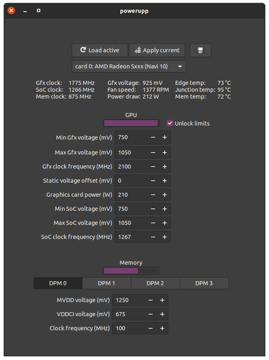The width and height of the screenshot is (269, 360).
Task: Increase Static voltage offset with plus
Action: pyautogui.click(x=165, y=181)
